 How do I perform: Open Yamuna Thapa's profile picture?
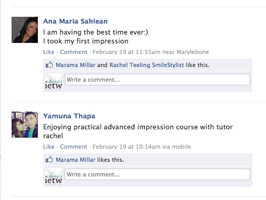pyautogui.click(x=25, y=125)
